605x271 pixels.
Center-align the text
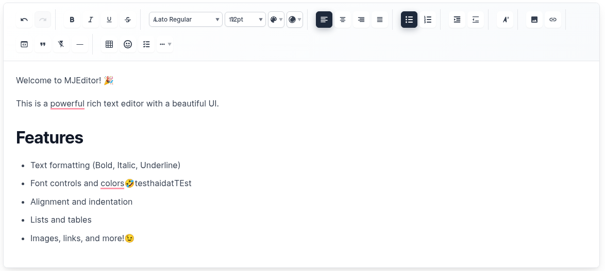(343, 20)
